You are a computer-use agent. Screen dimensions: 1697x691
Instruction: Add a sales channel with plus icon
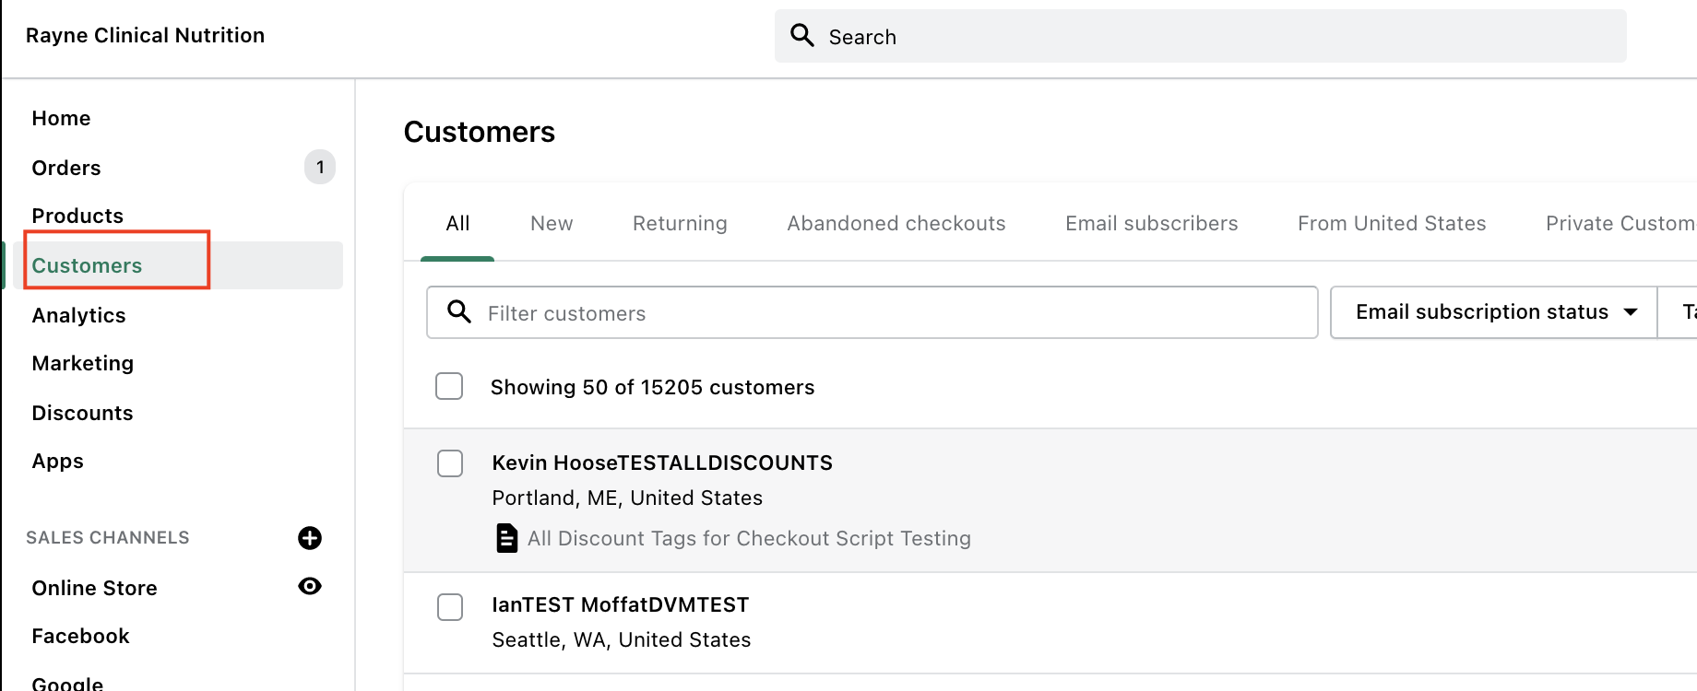(310, 538)
